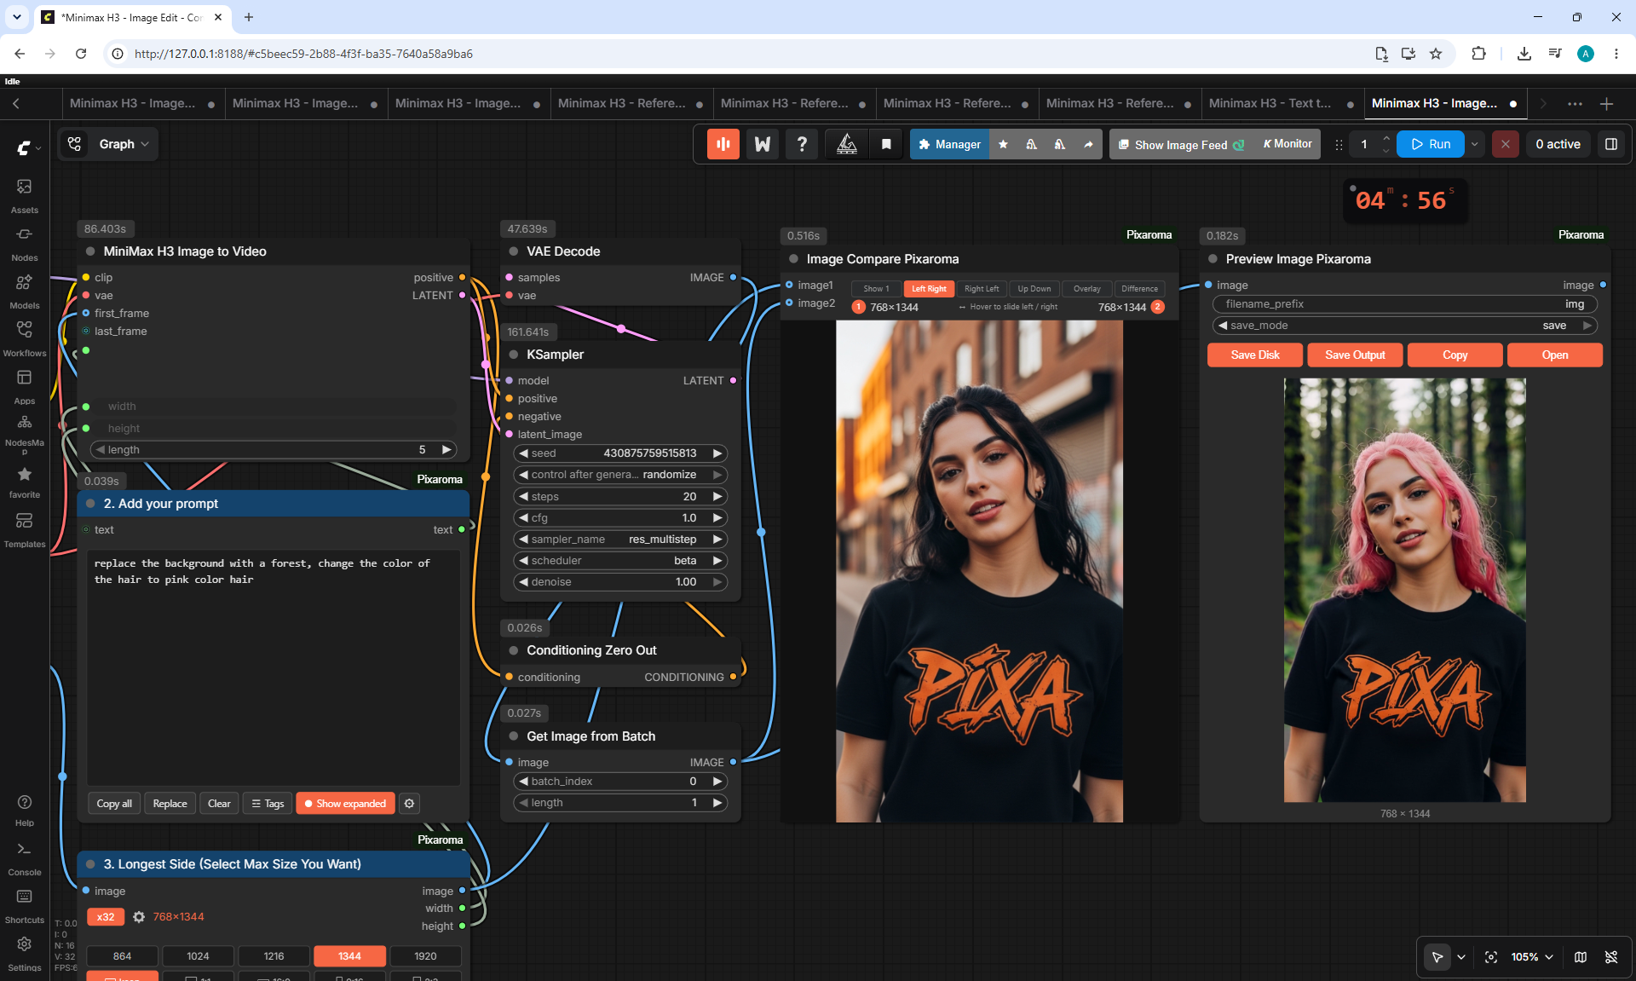Viewport: 1636px width, 981px height.
Task: Expand the select mode chevron in bottom toolbar
Action: click(1461, 957)
